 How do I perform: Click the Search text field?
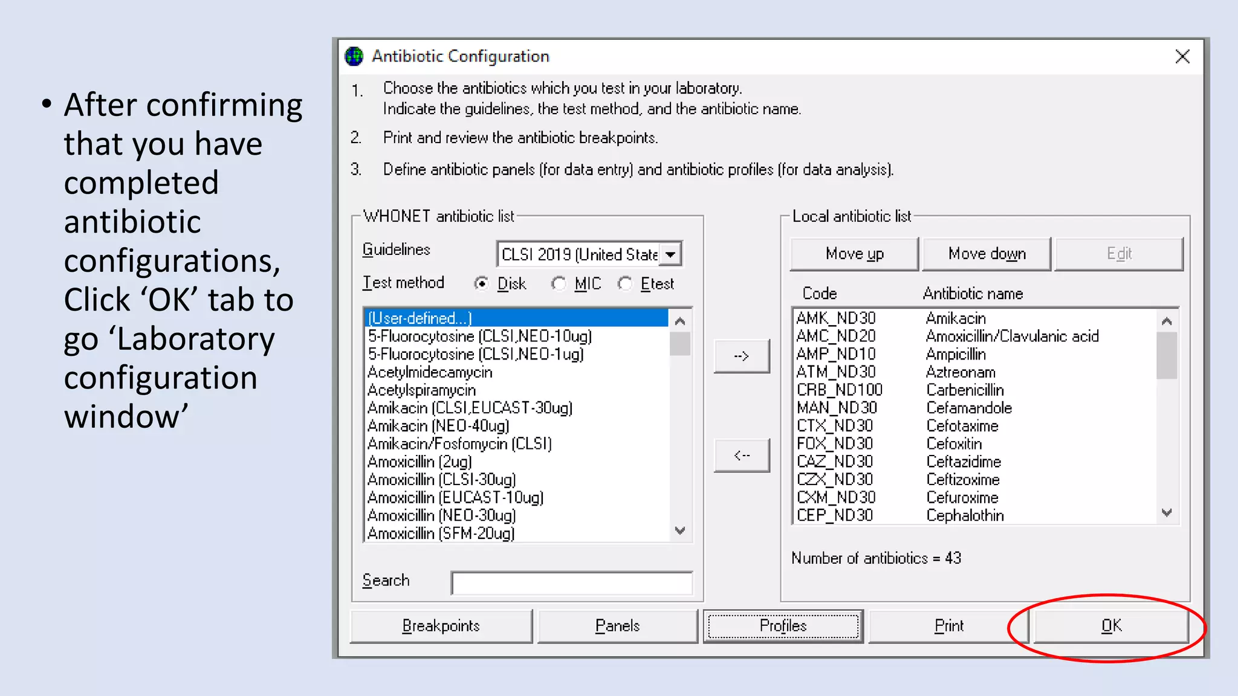(571, 583)
